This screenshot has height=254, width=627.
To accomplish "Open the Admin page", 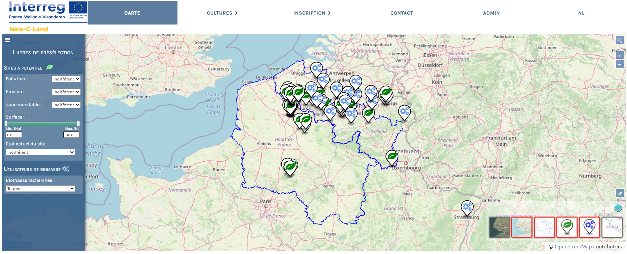I will (x=491, y=13).
